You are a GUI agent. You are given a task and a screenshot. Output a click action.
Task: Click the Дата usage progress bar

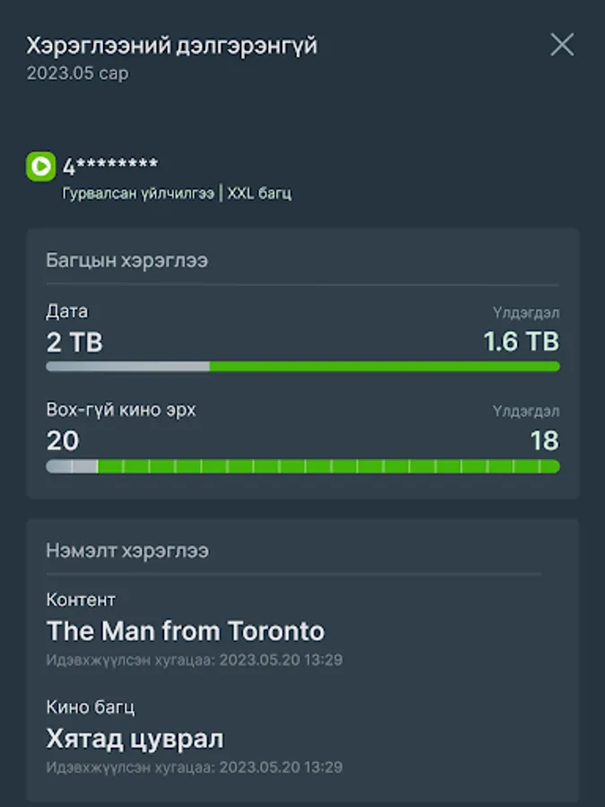pos(303,366)
